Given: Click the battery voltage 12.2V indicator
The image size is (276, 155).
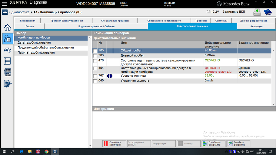Looking at the screenshot, I should point(213,12).
